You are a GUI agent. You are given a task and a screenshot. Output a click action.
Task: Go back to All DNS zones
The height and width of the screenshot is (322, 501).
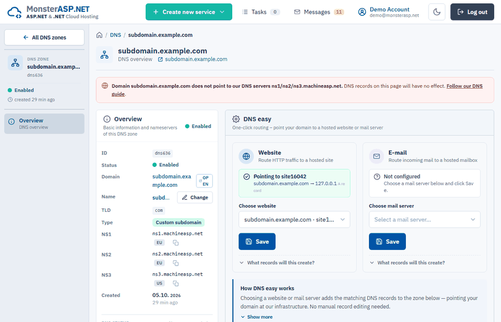click(x=44, y=37)
